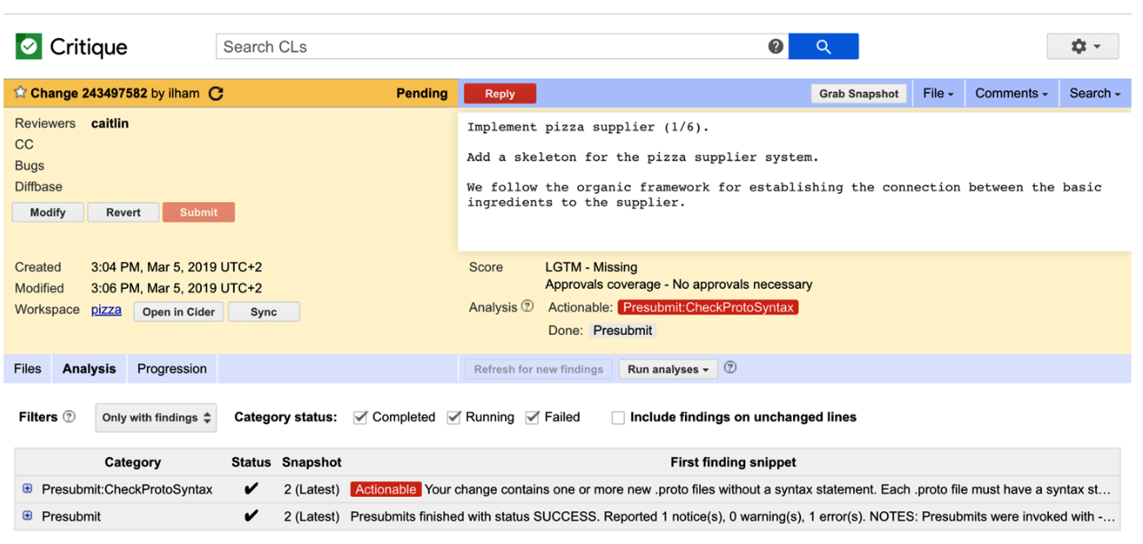Open the Run analyses dropdown
Image resolution: width=1143 pixels, height=544 pixels.
668,369
